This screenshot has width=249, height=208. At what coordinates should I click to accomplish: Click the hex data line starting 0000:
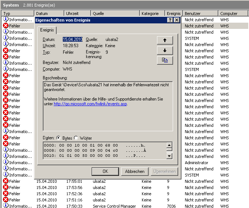click(x=95, y=145)
